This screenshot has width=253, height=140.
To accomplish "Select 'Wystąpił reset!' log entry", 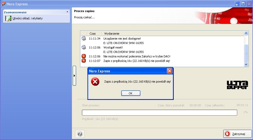I will [113, 47].
